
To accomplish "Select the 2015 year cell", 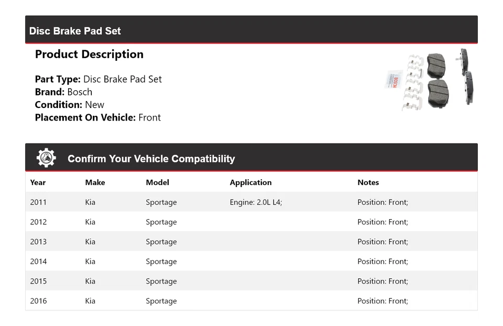I will coord(38,281).
